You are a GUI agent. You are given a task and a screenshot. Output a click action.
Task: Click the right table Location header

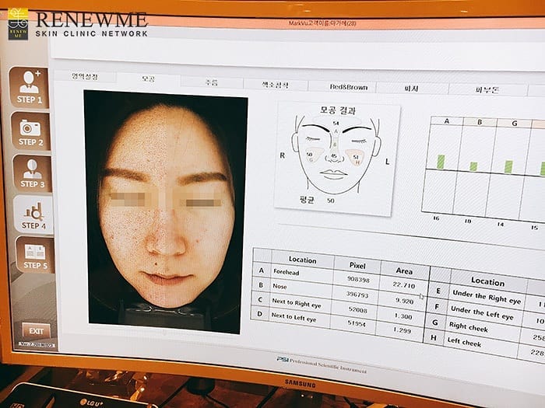487,281
